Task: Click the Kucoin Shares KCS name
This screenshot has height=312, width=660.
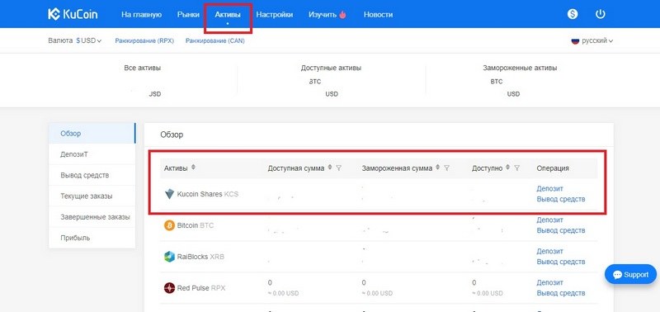Action: [x=208, y=194]
